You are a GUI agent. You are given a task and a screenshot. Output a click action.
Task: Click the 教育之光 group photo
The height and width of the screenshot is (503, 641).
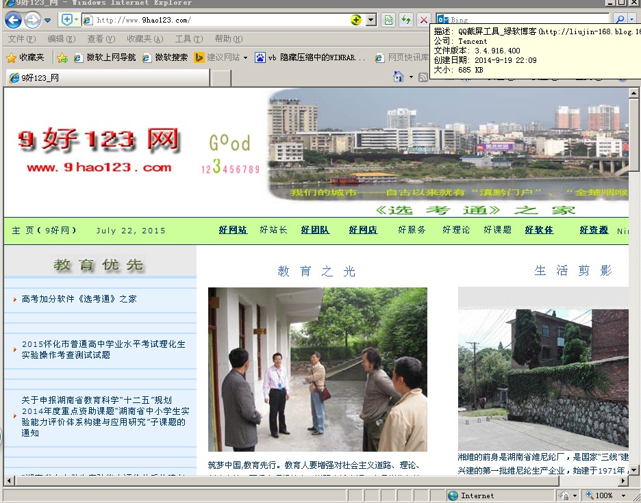click(x=317, y=369)
